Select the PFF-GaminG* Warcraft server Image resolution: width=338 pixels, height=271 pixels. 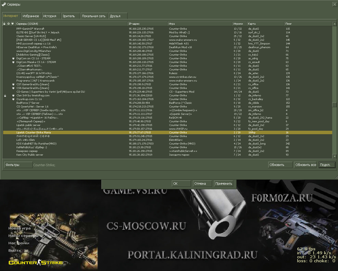pos(168,29)
